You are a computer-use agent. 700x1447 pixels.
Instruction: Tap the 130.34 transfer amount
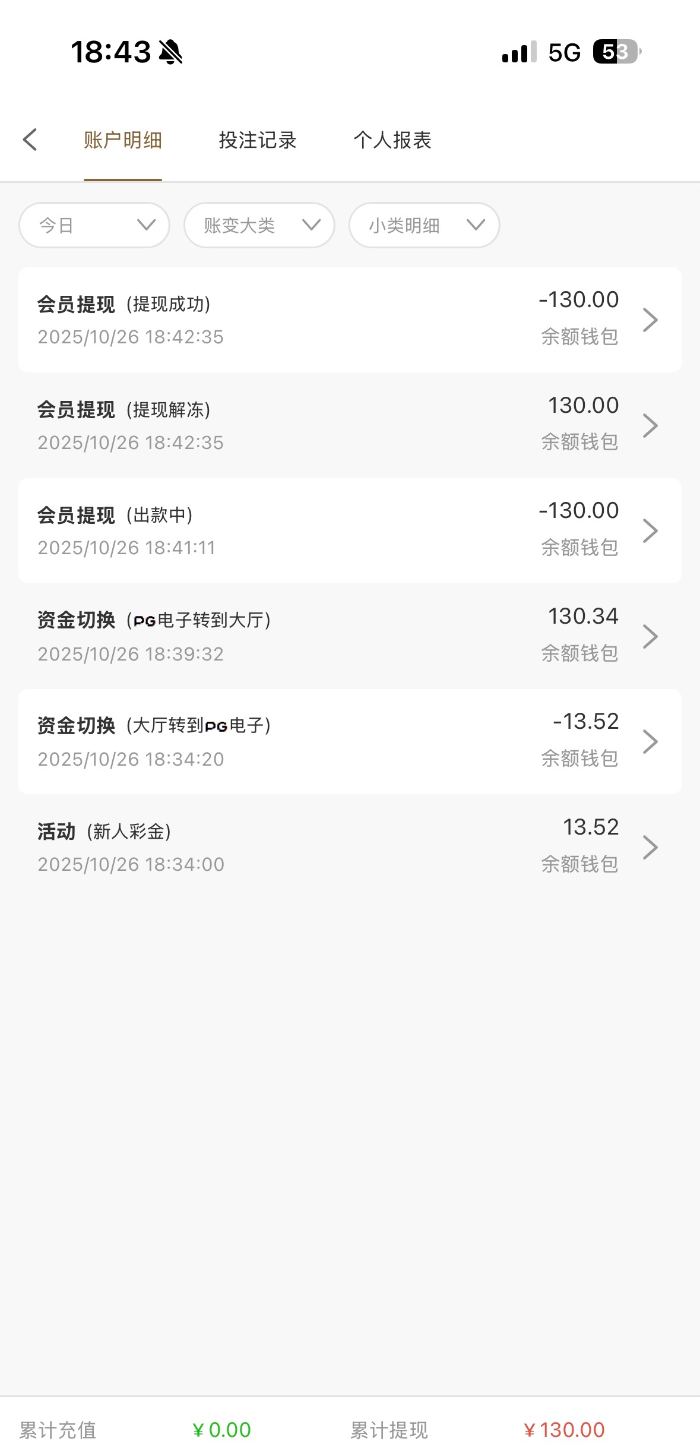point(583,617)
